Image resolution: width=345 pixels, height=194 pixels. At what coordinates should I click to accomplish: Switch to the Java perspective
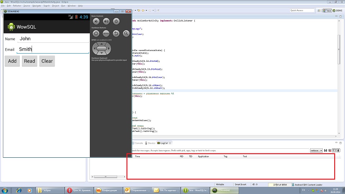[327, 10]
